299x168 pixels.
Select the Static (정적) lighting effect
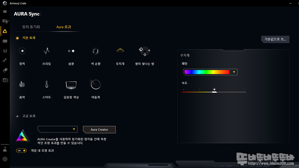(x=22, y=51)
